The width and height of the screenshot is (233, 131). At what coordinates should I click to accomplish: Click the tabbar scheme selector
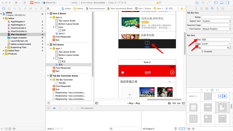tap(35, 3)
